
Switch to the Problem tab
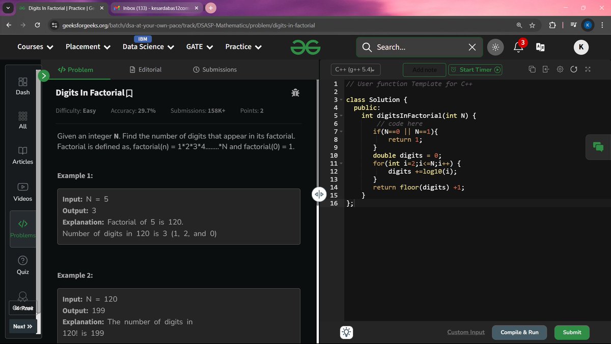click(x=75, y=69)
